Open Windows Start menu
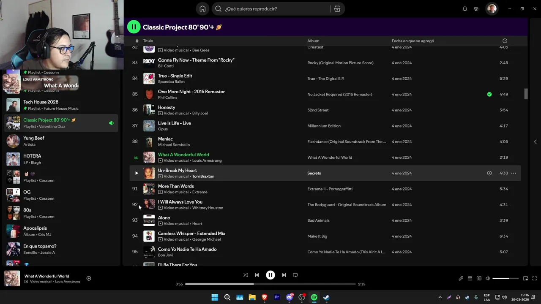Image resolution: width=541 pixels, height=304 pixels. 215,297
